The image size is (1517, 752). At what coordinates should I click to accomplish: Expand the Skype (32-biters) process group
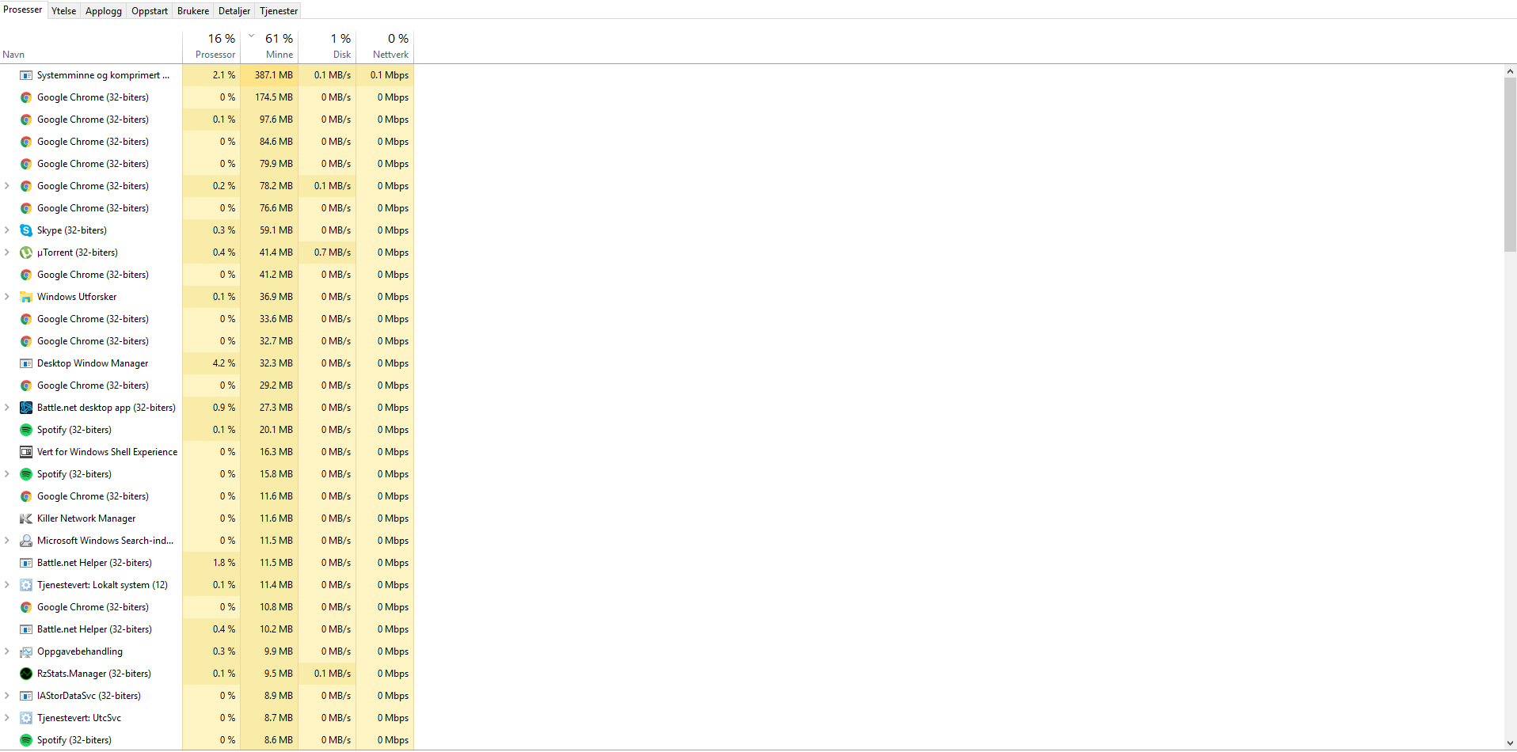(x=7, y=230)
